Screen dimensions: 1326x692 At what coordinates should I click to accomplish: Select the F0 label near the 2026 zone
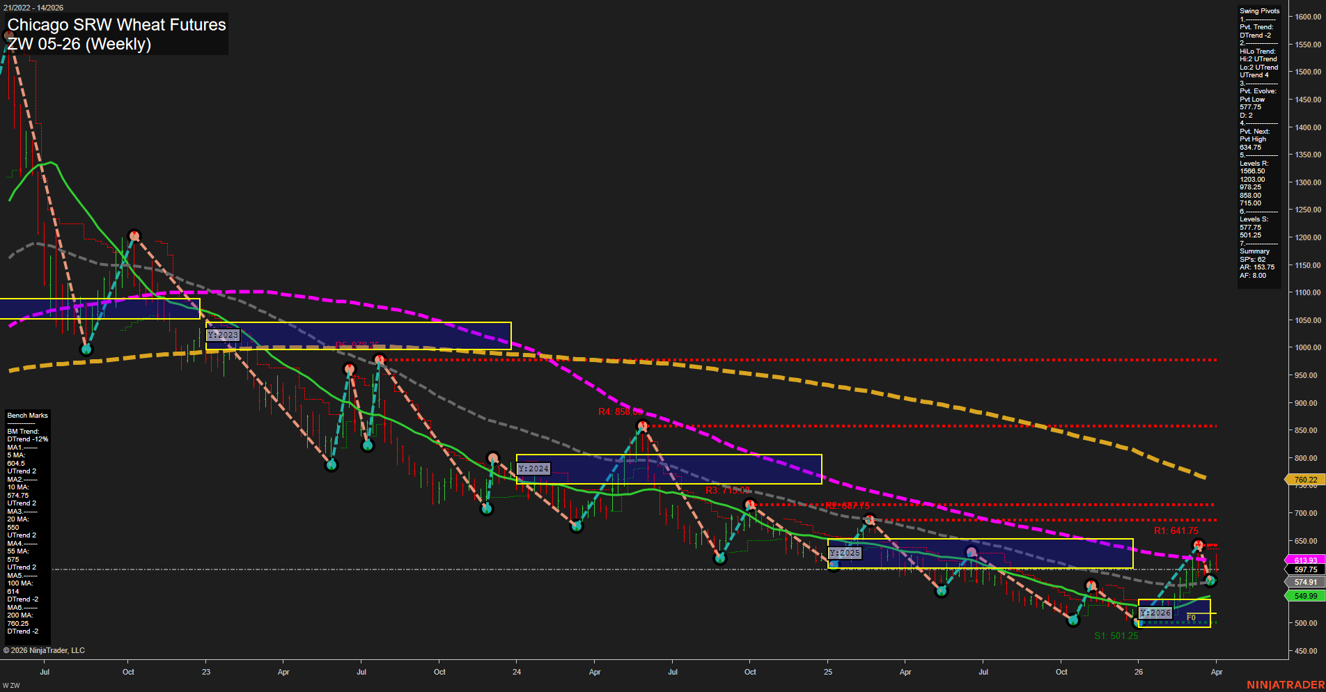(x=1192, y=616)
